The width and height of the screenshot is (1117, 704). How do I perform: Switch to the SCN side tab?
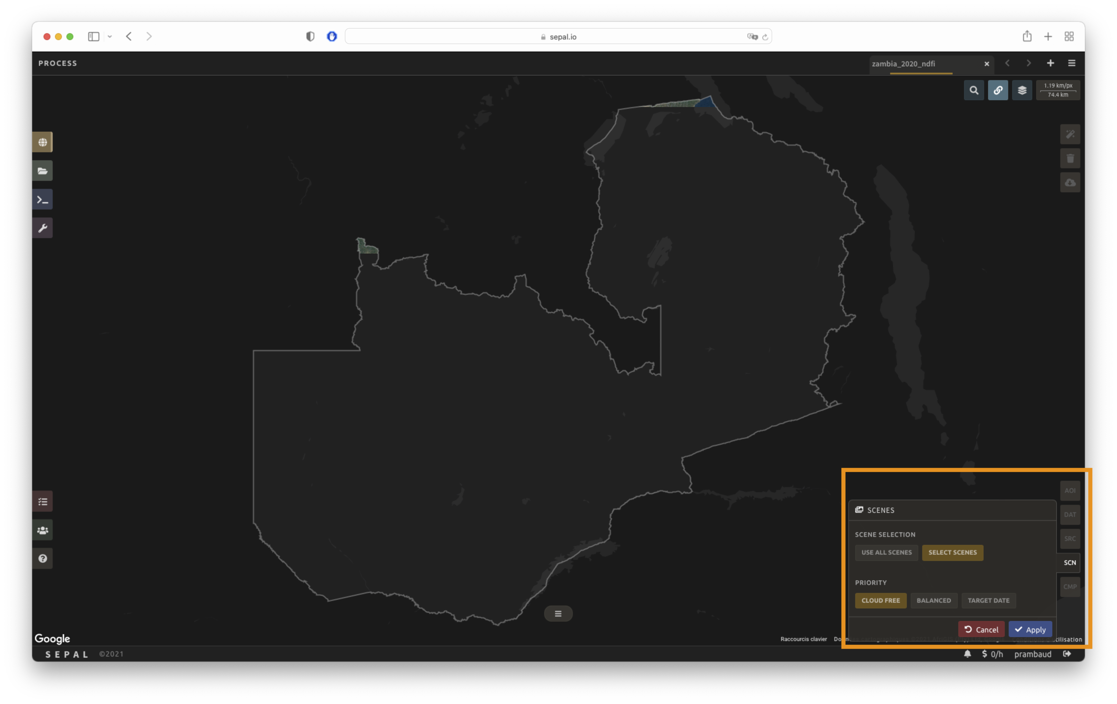1070,563
